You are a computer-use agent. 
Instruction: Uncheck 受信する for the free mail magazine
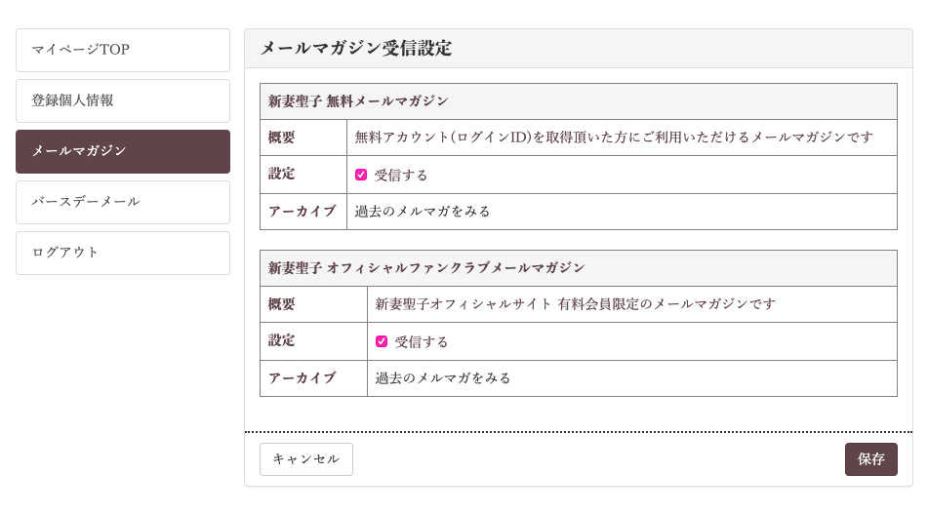[361, 175]
